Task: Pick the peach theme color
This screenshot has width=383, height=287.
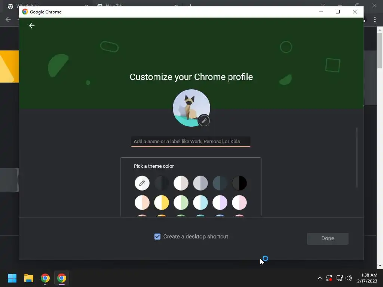Action: tap(142, 203)
